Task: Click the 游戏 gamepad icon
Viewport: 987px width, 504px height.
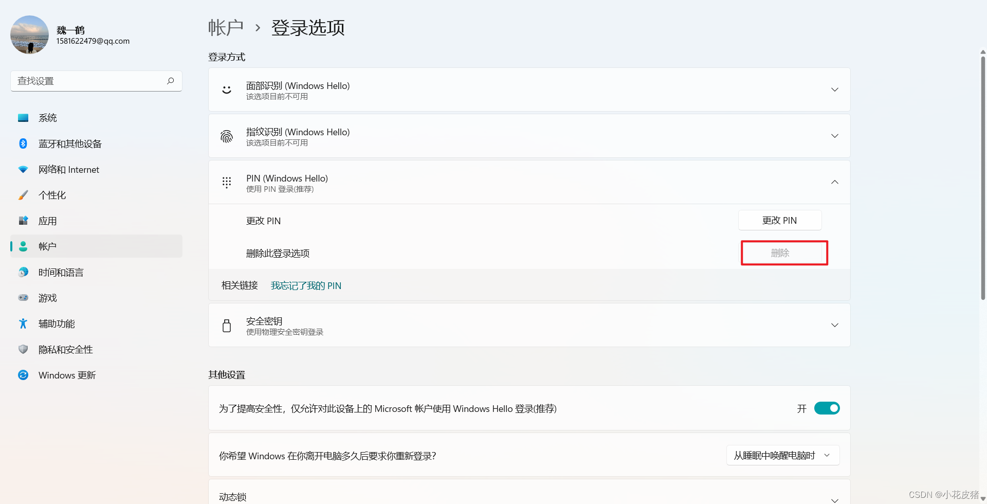Action: point(23,298)
